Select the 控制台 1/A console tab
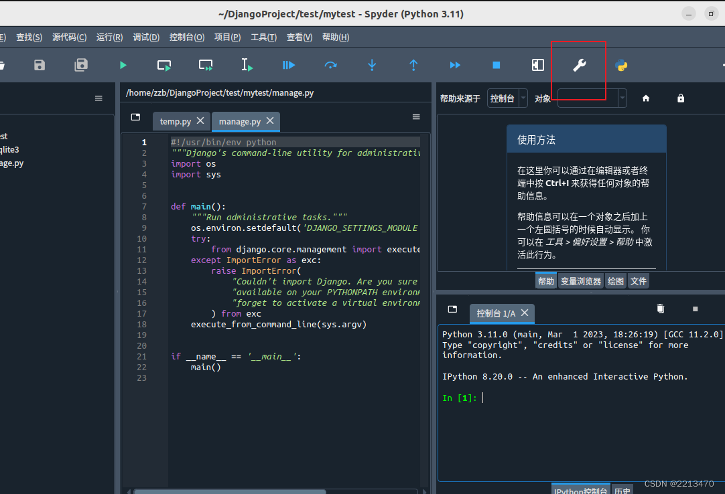 click(496, 313)
